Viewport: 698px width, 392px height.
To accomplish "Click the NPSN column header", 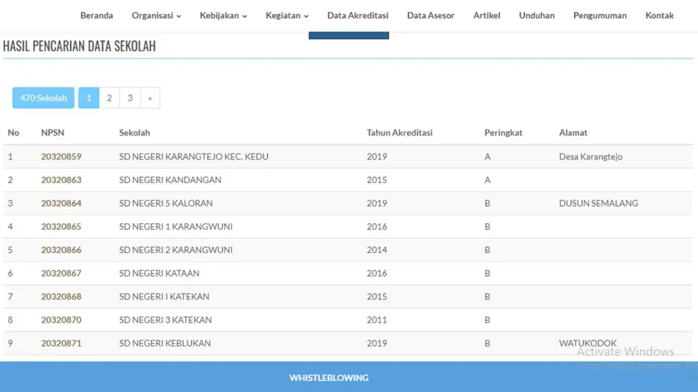I will pyautogui.click(x=52, y=133).
